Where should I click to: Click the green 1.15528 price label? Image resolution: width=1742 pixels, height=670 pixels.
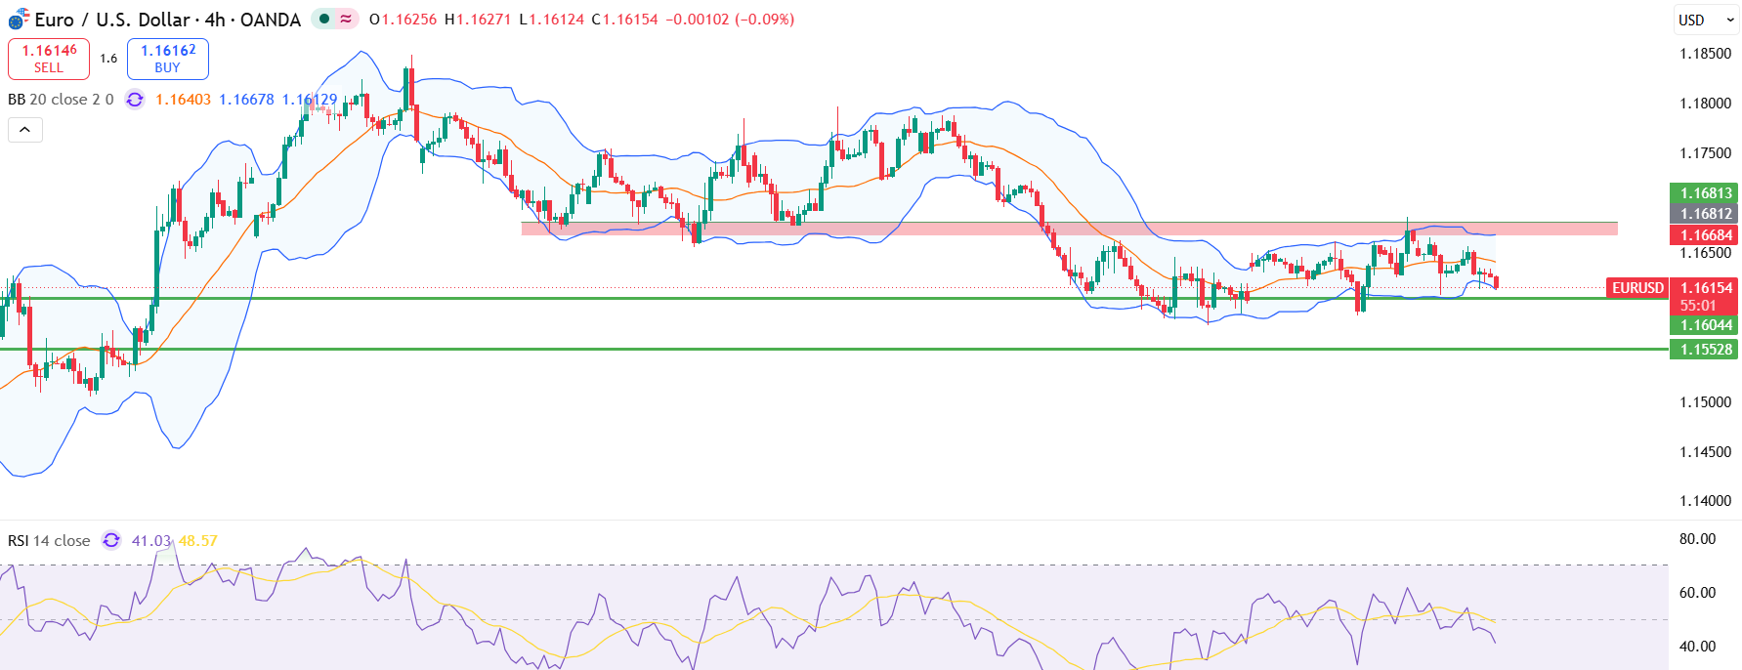1704,350
